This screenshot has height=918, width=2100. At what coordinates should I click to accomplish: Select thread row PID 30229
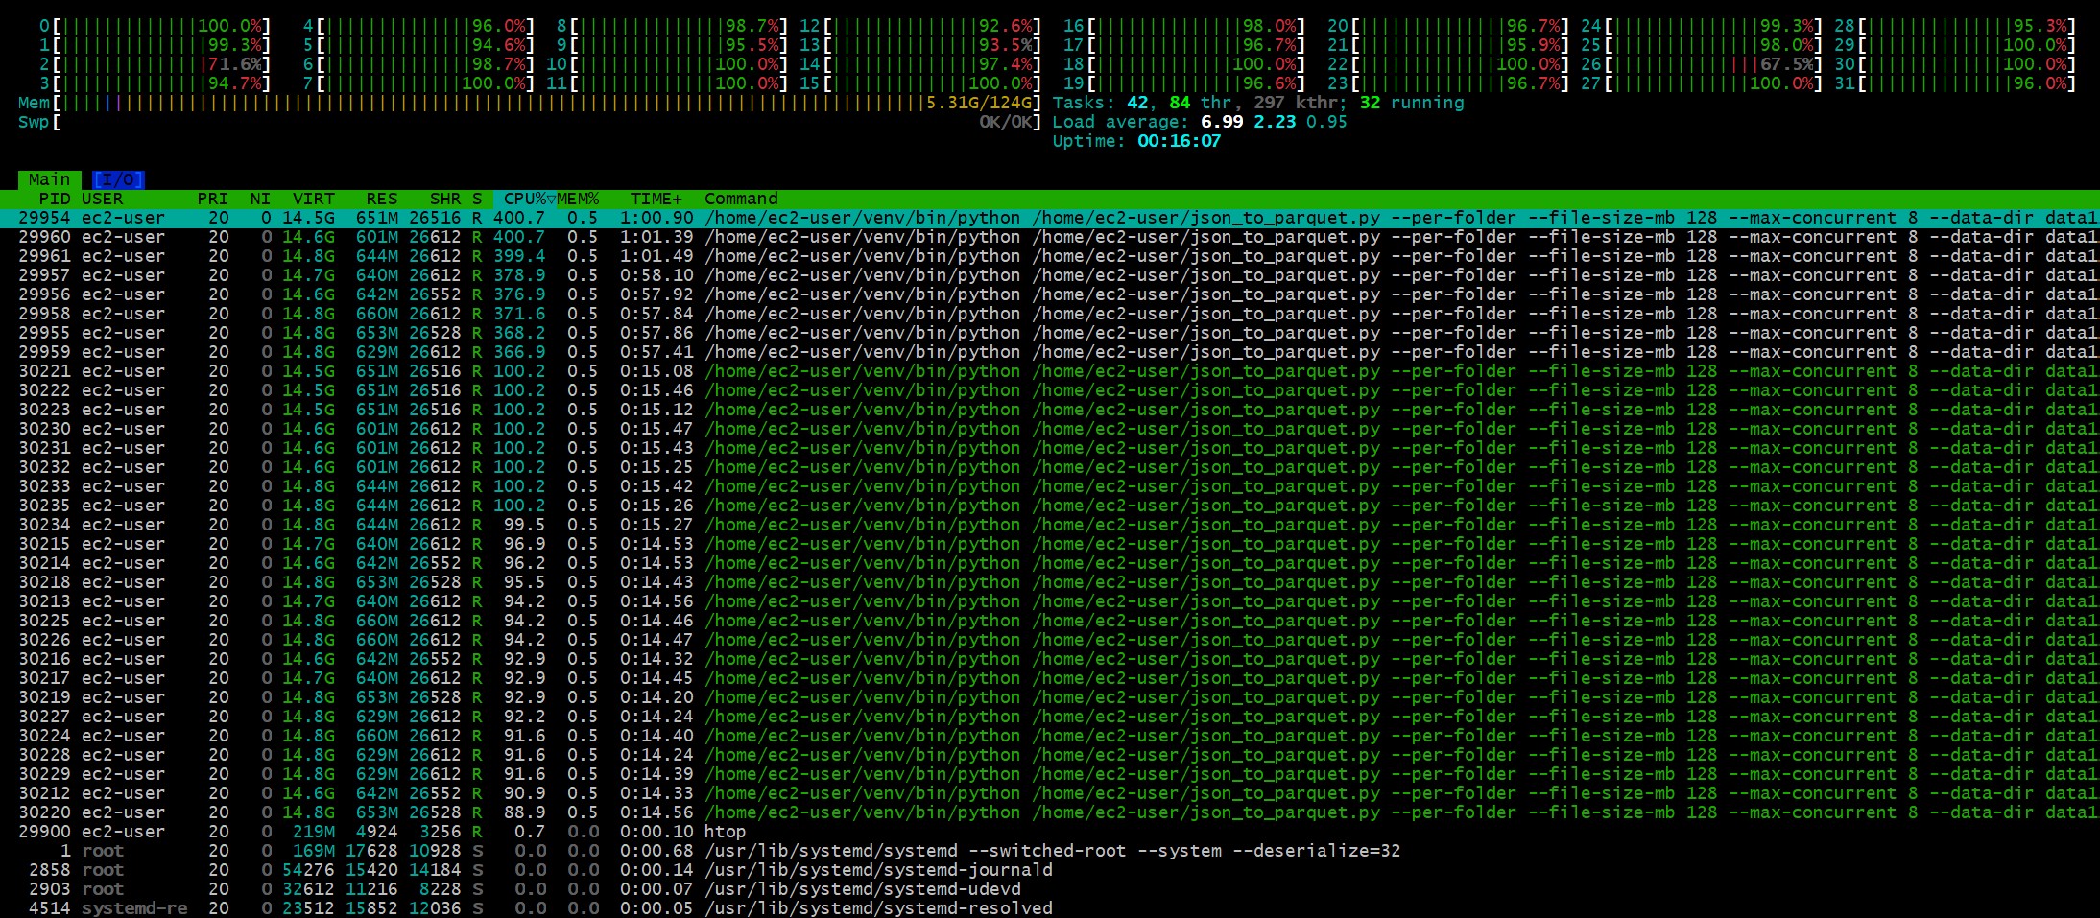[1050, 774]
